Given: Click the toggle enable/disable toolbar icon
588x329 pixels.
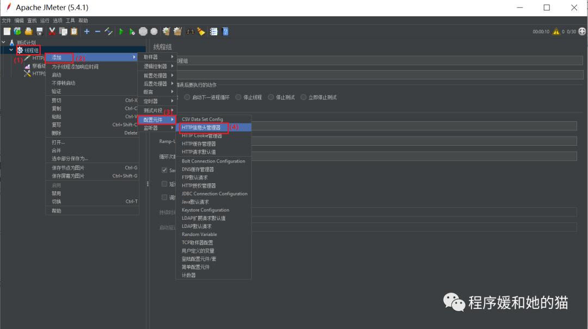Looking at the screenshot, I should click(x=109, y=32).
